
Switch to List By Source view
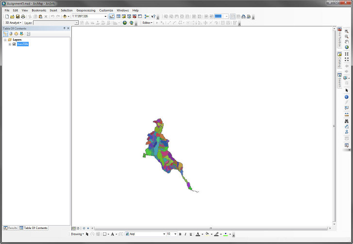click(11, 34)
